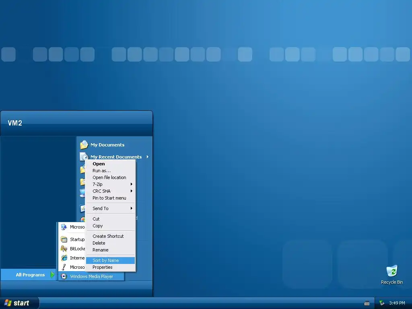Click the Send To label in the context menu
412x309 pixels.
point(100,208)
